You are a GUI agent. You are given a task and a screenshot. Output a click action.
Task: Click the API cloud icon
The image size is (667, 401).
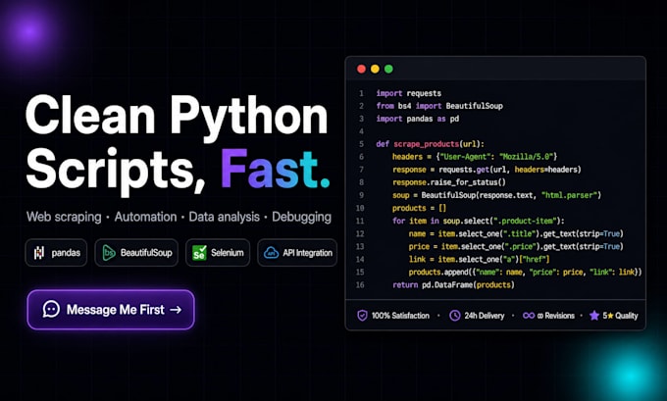point(271,253)
